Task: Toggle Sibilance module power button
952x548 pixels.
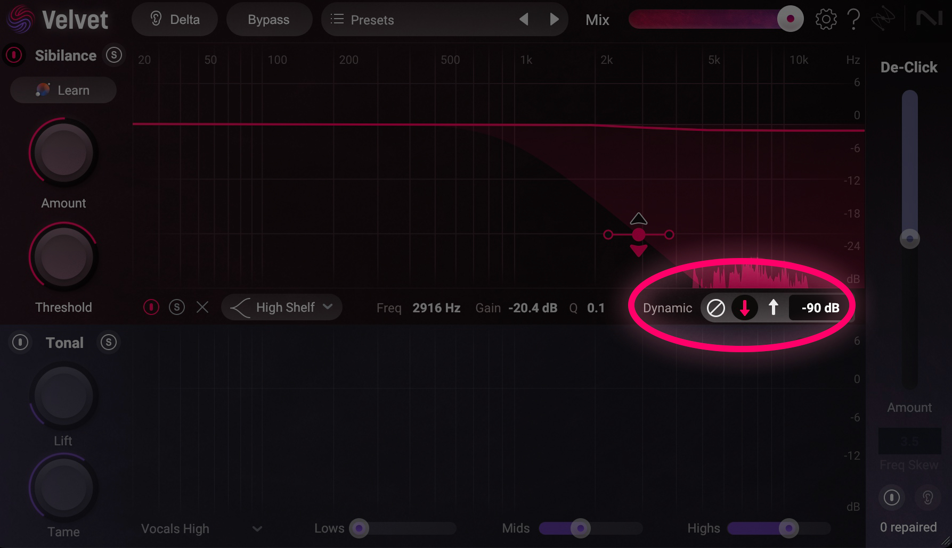Action: click(x=14, y=55)
